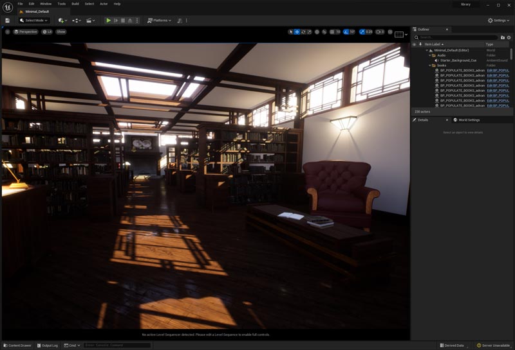Open the Select Mode dropdown
This screenshot has height=350, width=515.
click(x=34, y=21)
